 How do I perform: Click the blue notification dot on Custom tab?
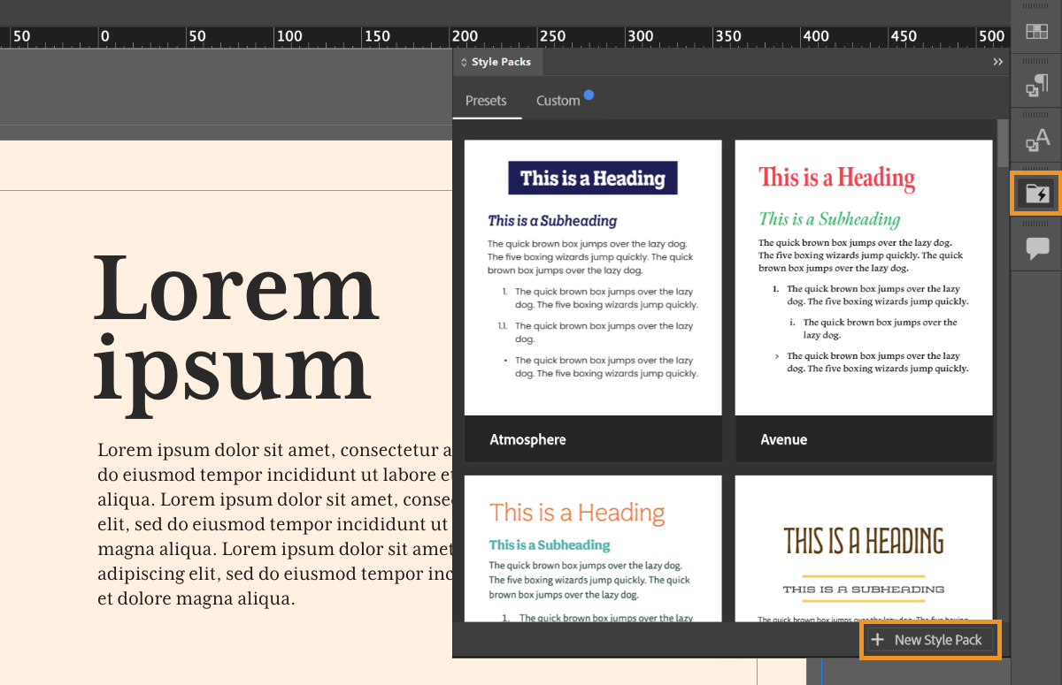coord(589,93)
